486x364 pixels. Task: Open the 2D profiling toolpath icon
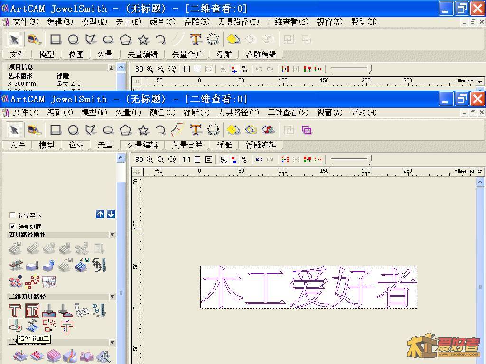point(15,310)
